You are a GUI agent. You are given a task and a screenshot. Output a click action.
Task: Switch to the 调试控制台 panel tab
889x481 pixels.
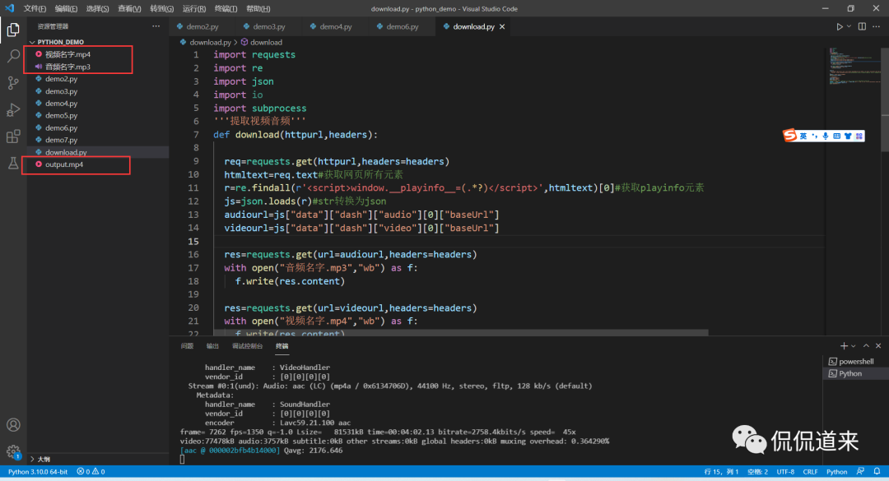click(247, 345)
